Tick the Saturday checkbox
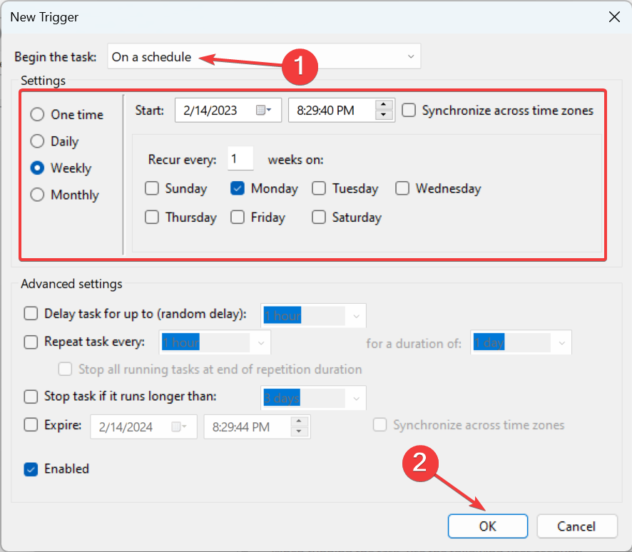This screenshot has width=632, height=552. pos(319,218)
